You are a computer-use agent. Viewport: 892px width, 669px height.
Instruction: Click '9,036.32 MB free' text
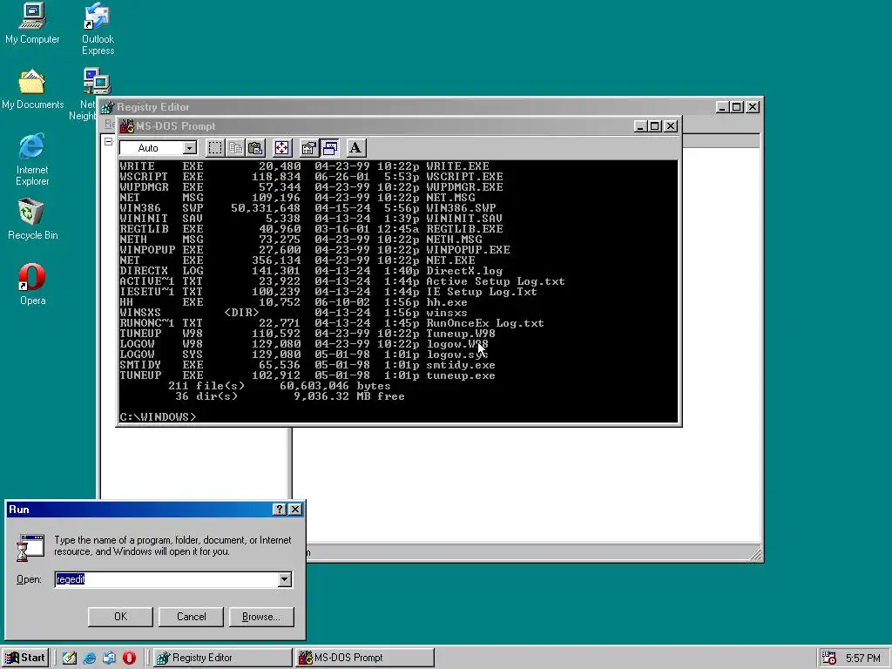tap(348, 396)
